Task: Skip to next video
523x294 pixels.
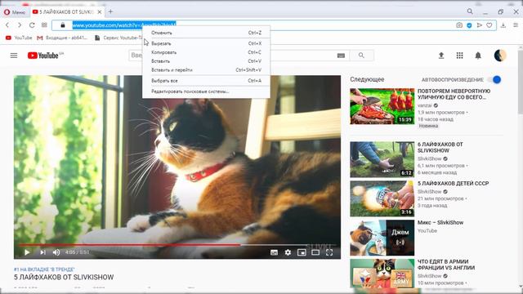Action: [42, 252]
